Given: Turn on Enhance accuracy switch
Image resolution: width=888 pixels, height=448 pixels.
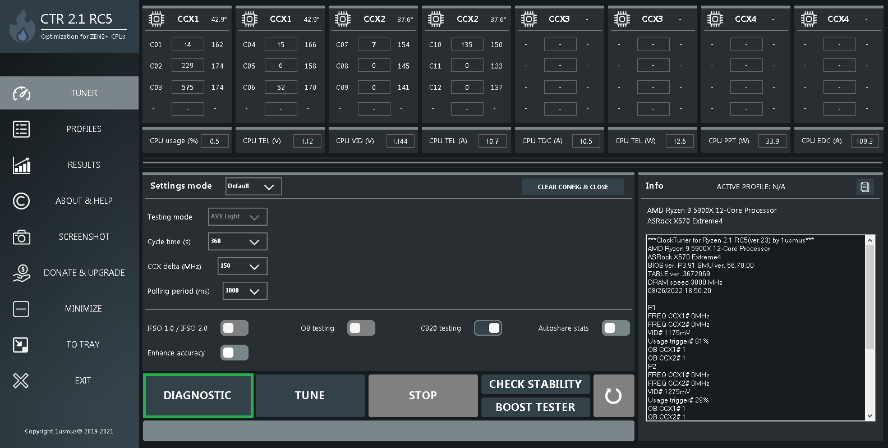Looking at the screenshot, I should click(234, 353).
